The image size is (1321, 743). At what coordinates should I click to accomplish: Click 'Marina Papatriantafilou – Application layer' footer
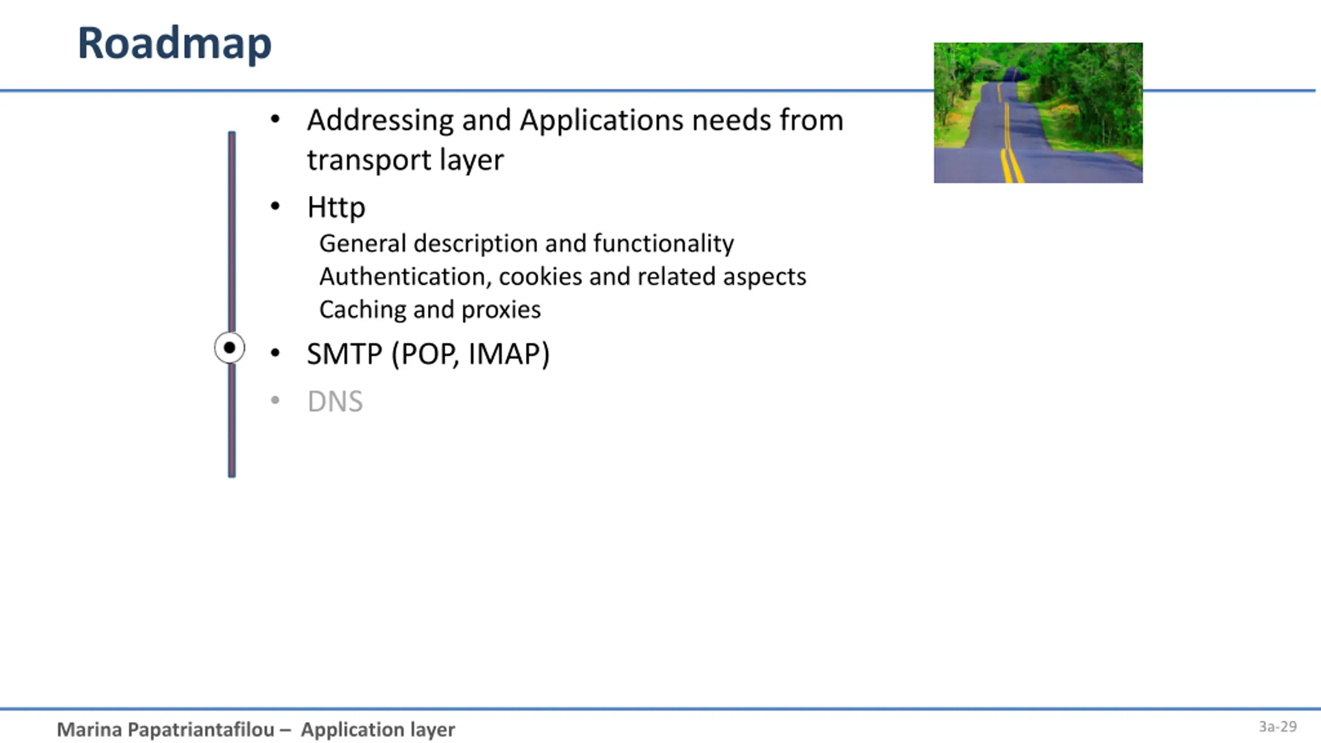click(256, 730)
